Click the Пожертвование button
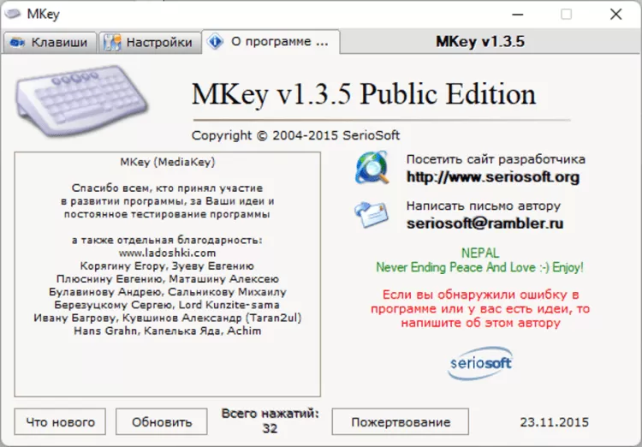The width and height of the screenshot is (642, 447). point(401,421)
